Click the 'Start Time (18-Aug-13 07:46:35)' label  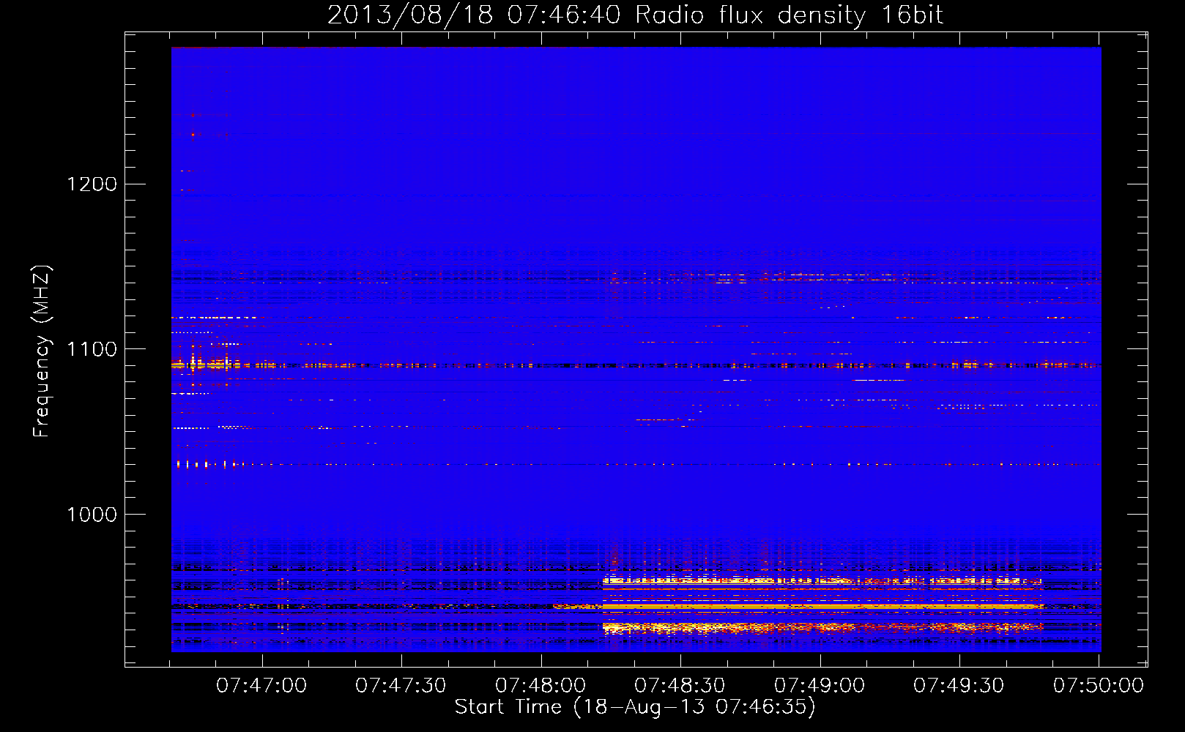click(635, 707)
